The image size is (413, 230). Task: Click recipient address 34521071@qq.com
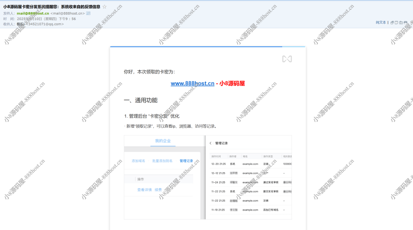coord(45,24)
